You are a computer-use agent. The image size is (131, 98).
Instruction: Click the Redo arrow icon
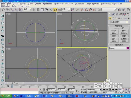pyautogui.click(x=7, y=10)
